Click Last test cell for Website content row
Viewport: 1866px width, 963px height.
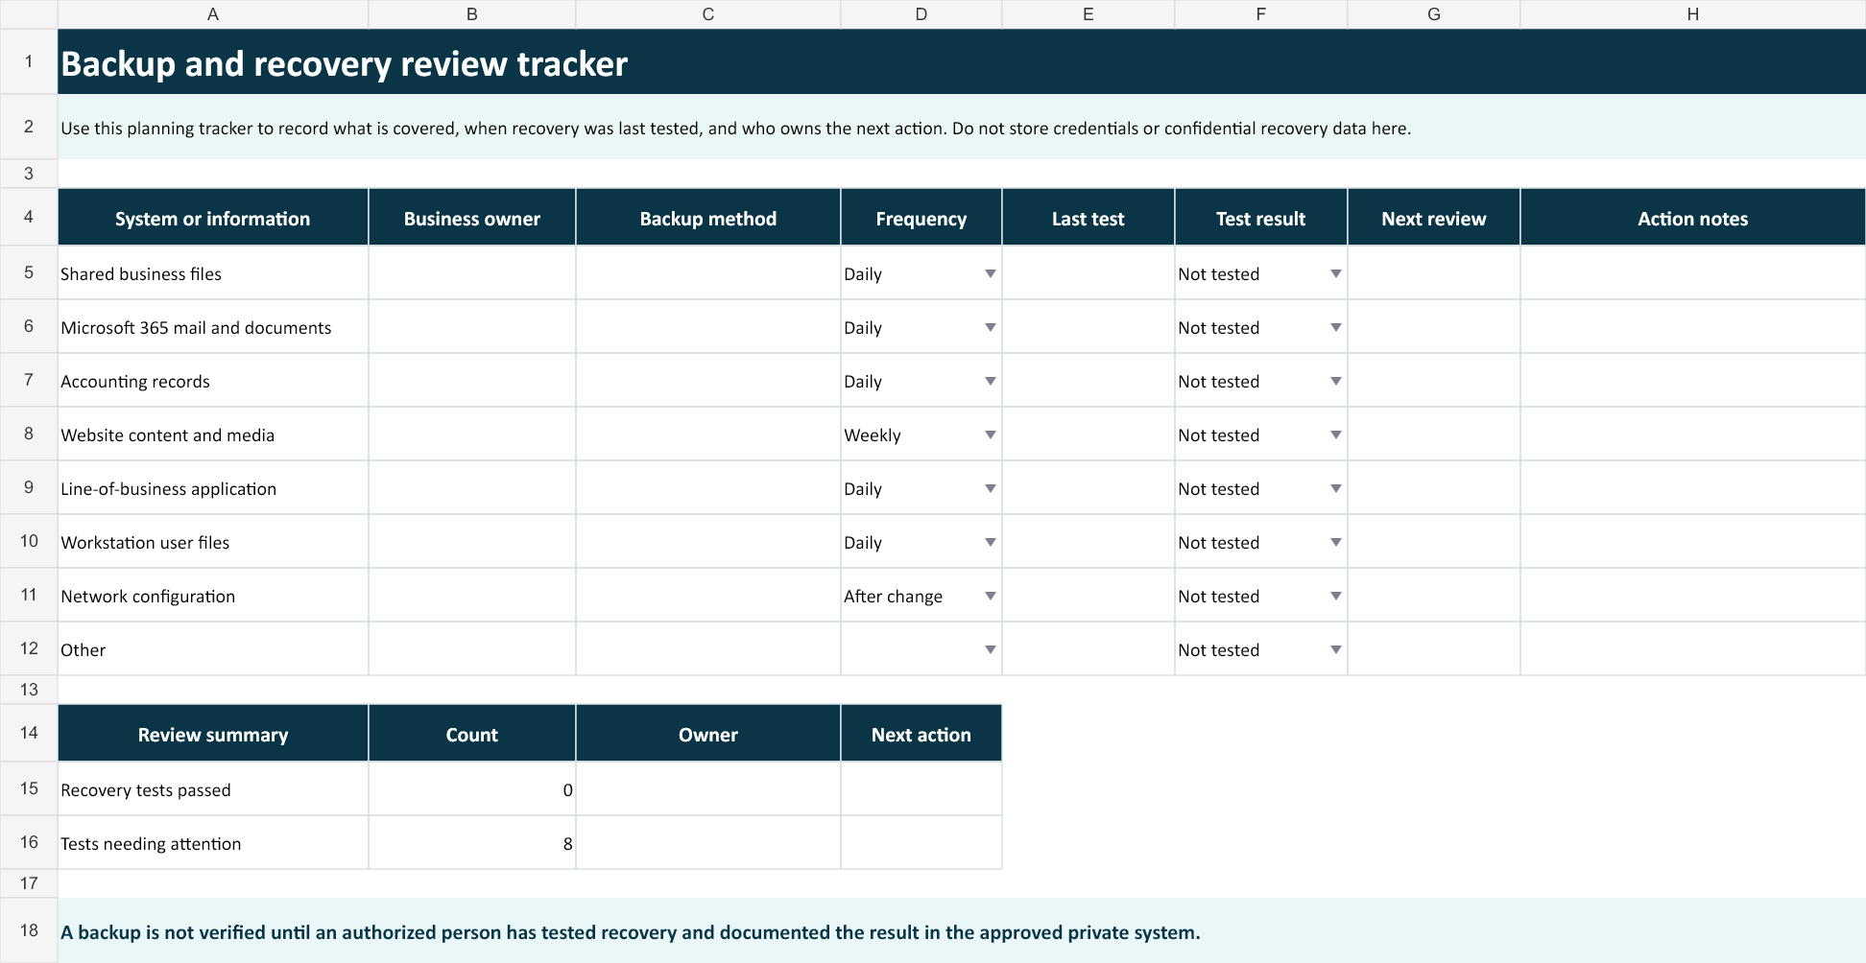coord(1088,435)
